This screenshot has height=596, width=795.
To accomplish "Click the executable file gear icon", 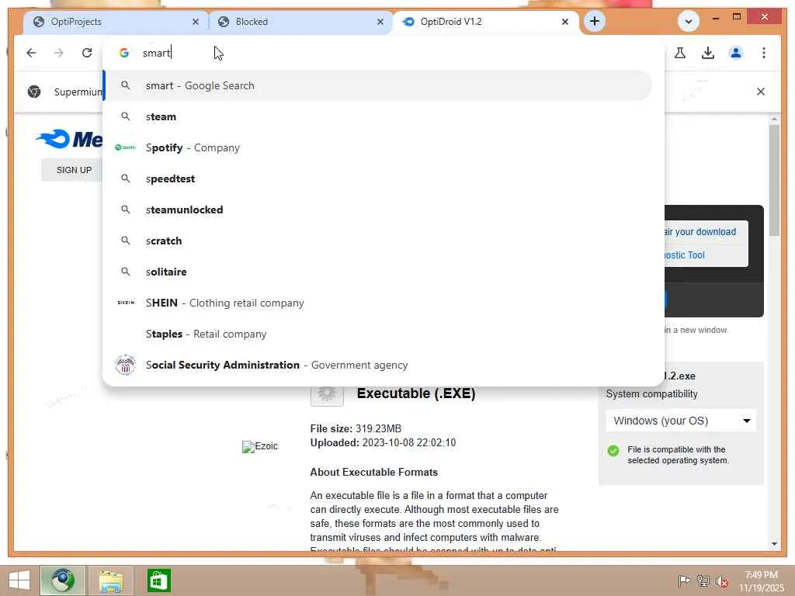I will point(327,395).
